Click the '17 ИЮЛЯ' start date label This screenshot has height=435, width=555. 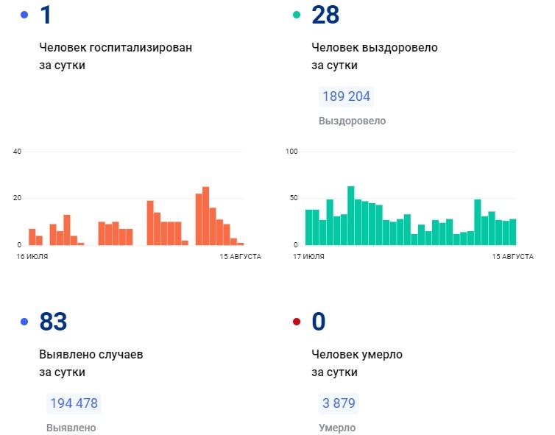(308, 256)
